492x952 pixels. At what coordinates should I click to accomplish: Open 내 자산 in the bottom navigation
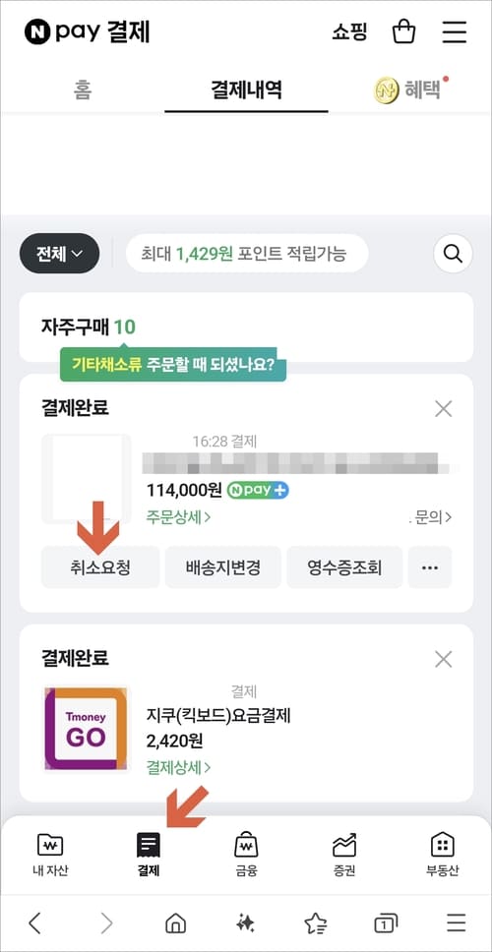(50, 855)
